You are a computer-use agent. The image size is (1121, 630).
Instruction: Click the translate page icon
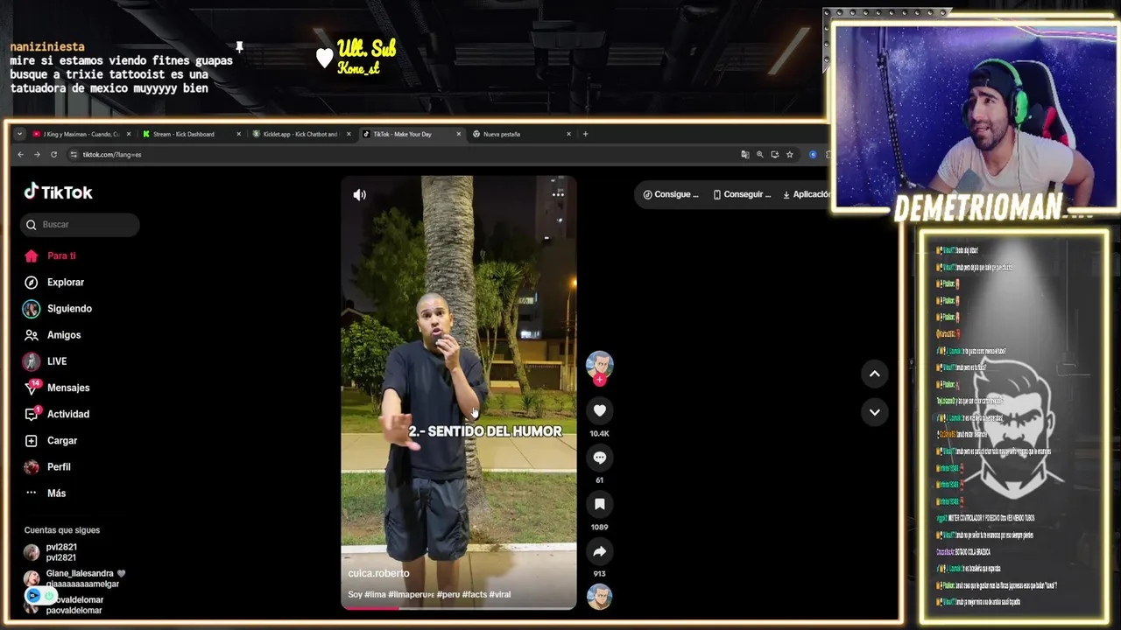coord(745,155)
